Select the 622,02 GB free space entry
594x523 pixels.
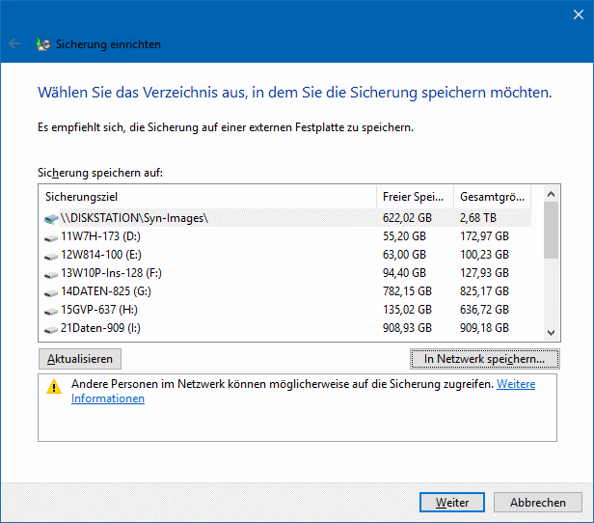407,218
